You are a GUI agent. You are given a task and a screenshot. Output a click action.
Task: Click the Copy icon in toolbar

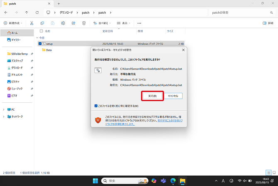42,23
